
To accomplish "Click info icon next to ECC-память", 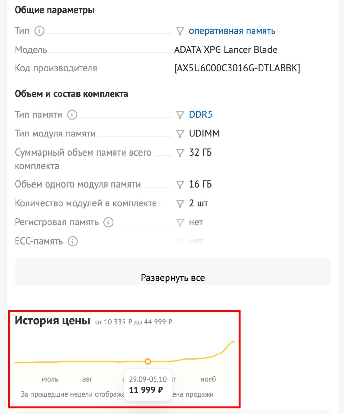I will 73,241.
